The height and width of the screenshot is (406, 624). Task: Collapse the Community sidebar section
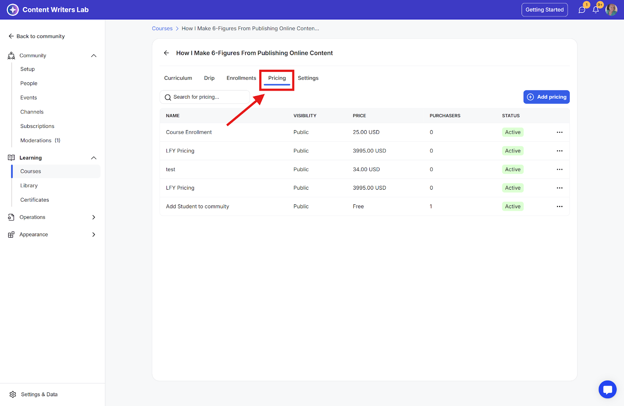click(x=94, y=56)
